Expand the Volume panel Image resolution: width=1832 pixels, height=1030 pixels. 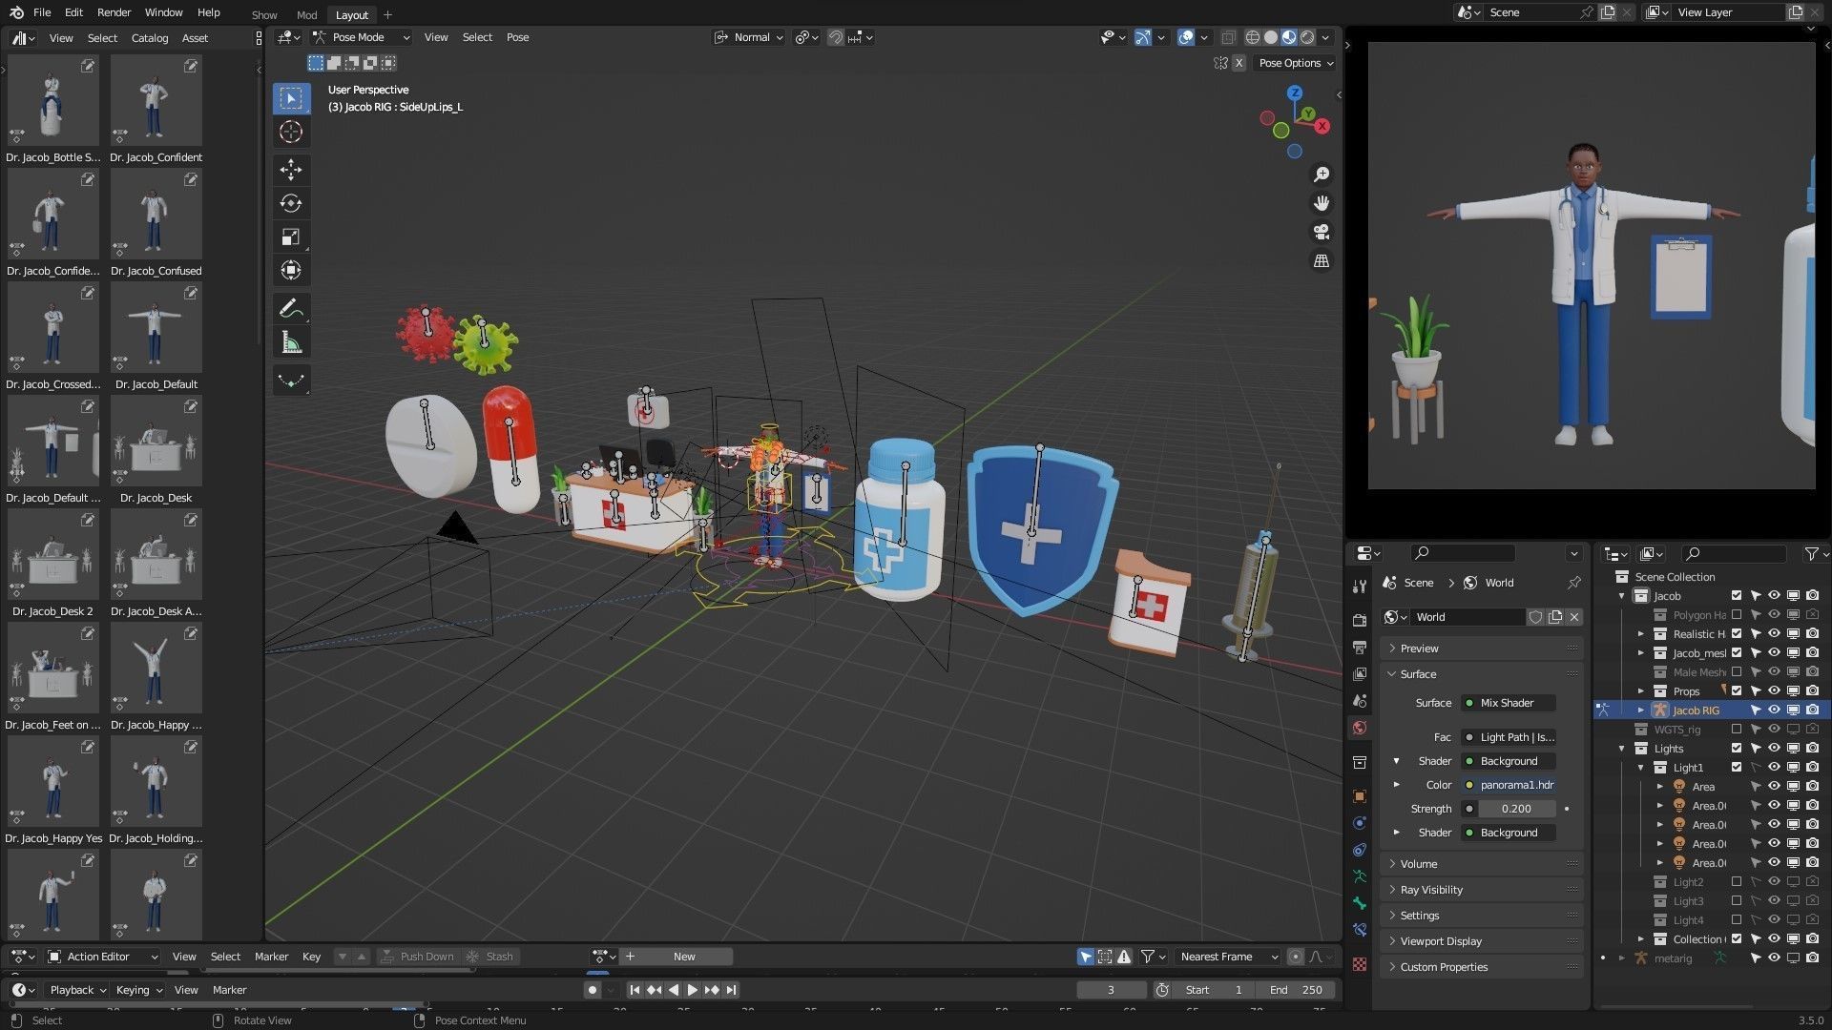point(1419,864)
